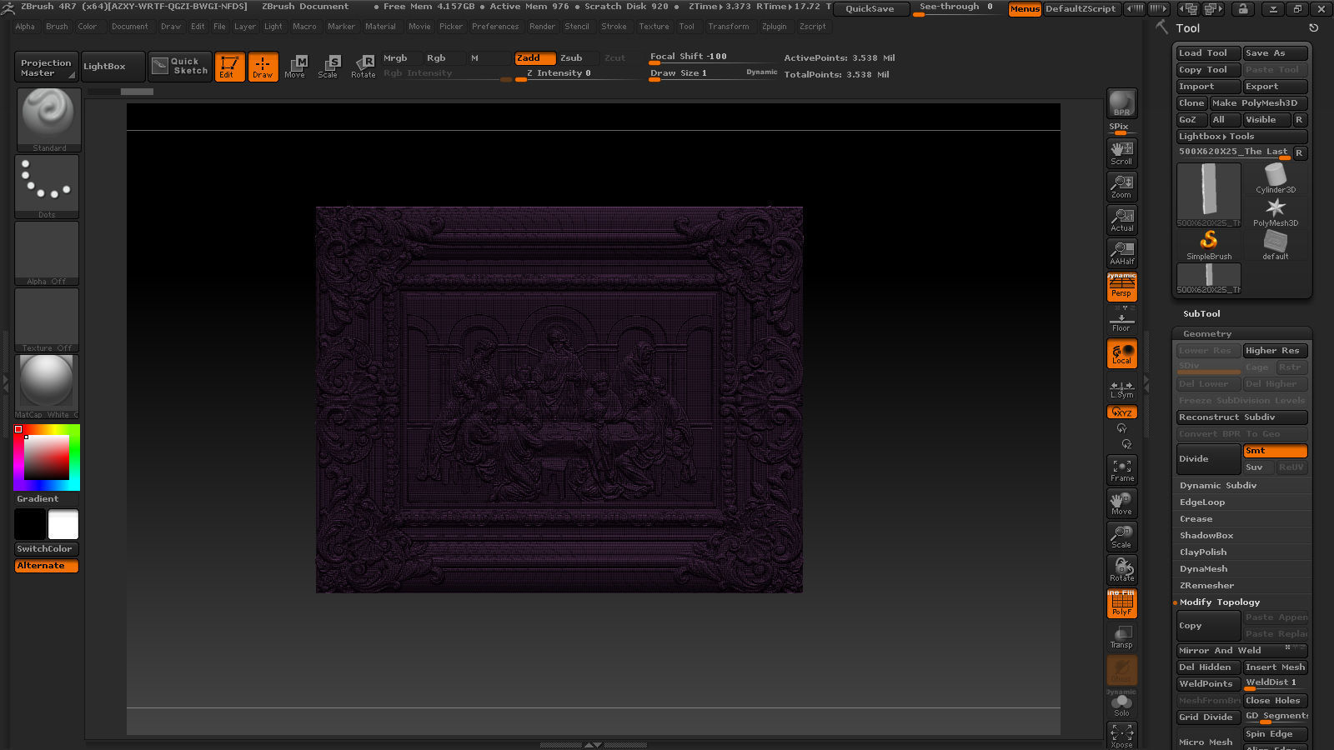Open the Preferences menu
This screenshot has width=1334, height=750.
coord(495,27)
